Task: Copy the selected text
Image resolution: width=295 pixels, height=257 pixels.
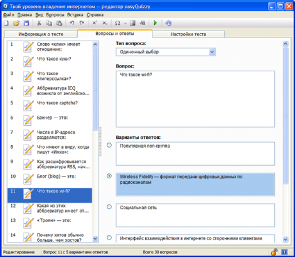Action: [x=49, y=23]
